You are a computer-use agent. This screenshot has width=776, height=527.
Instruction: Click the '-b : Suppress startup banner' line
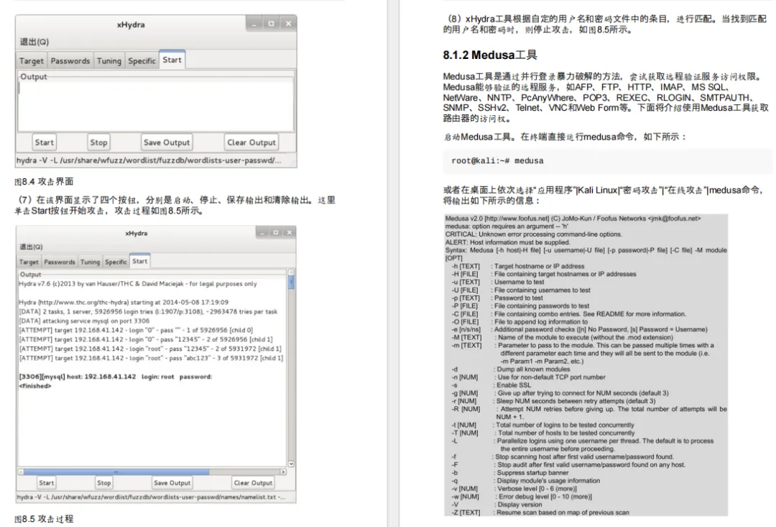[509, 473]
